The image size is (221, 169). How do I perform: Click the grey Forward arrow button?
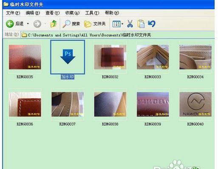[37, 24]
